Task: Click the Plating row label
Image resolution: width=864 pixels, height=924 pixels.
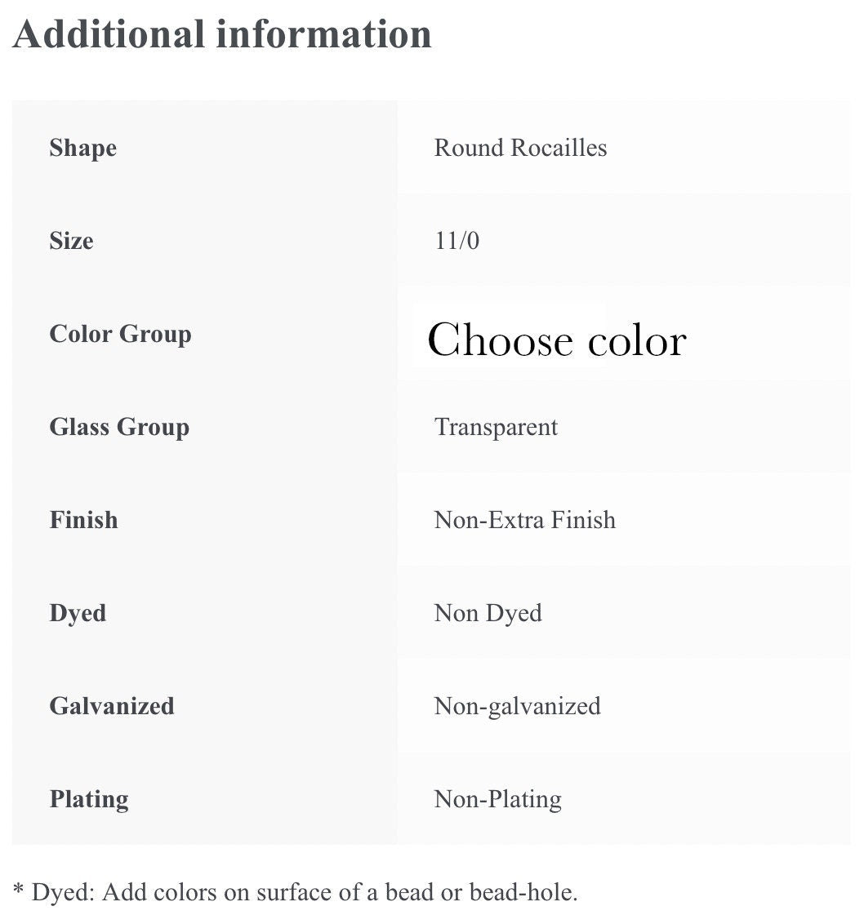Action: coord(89,799)
